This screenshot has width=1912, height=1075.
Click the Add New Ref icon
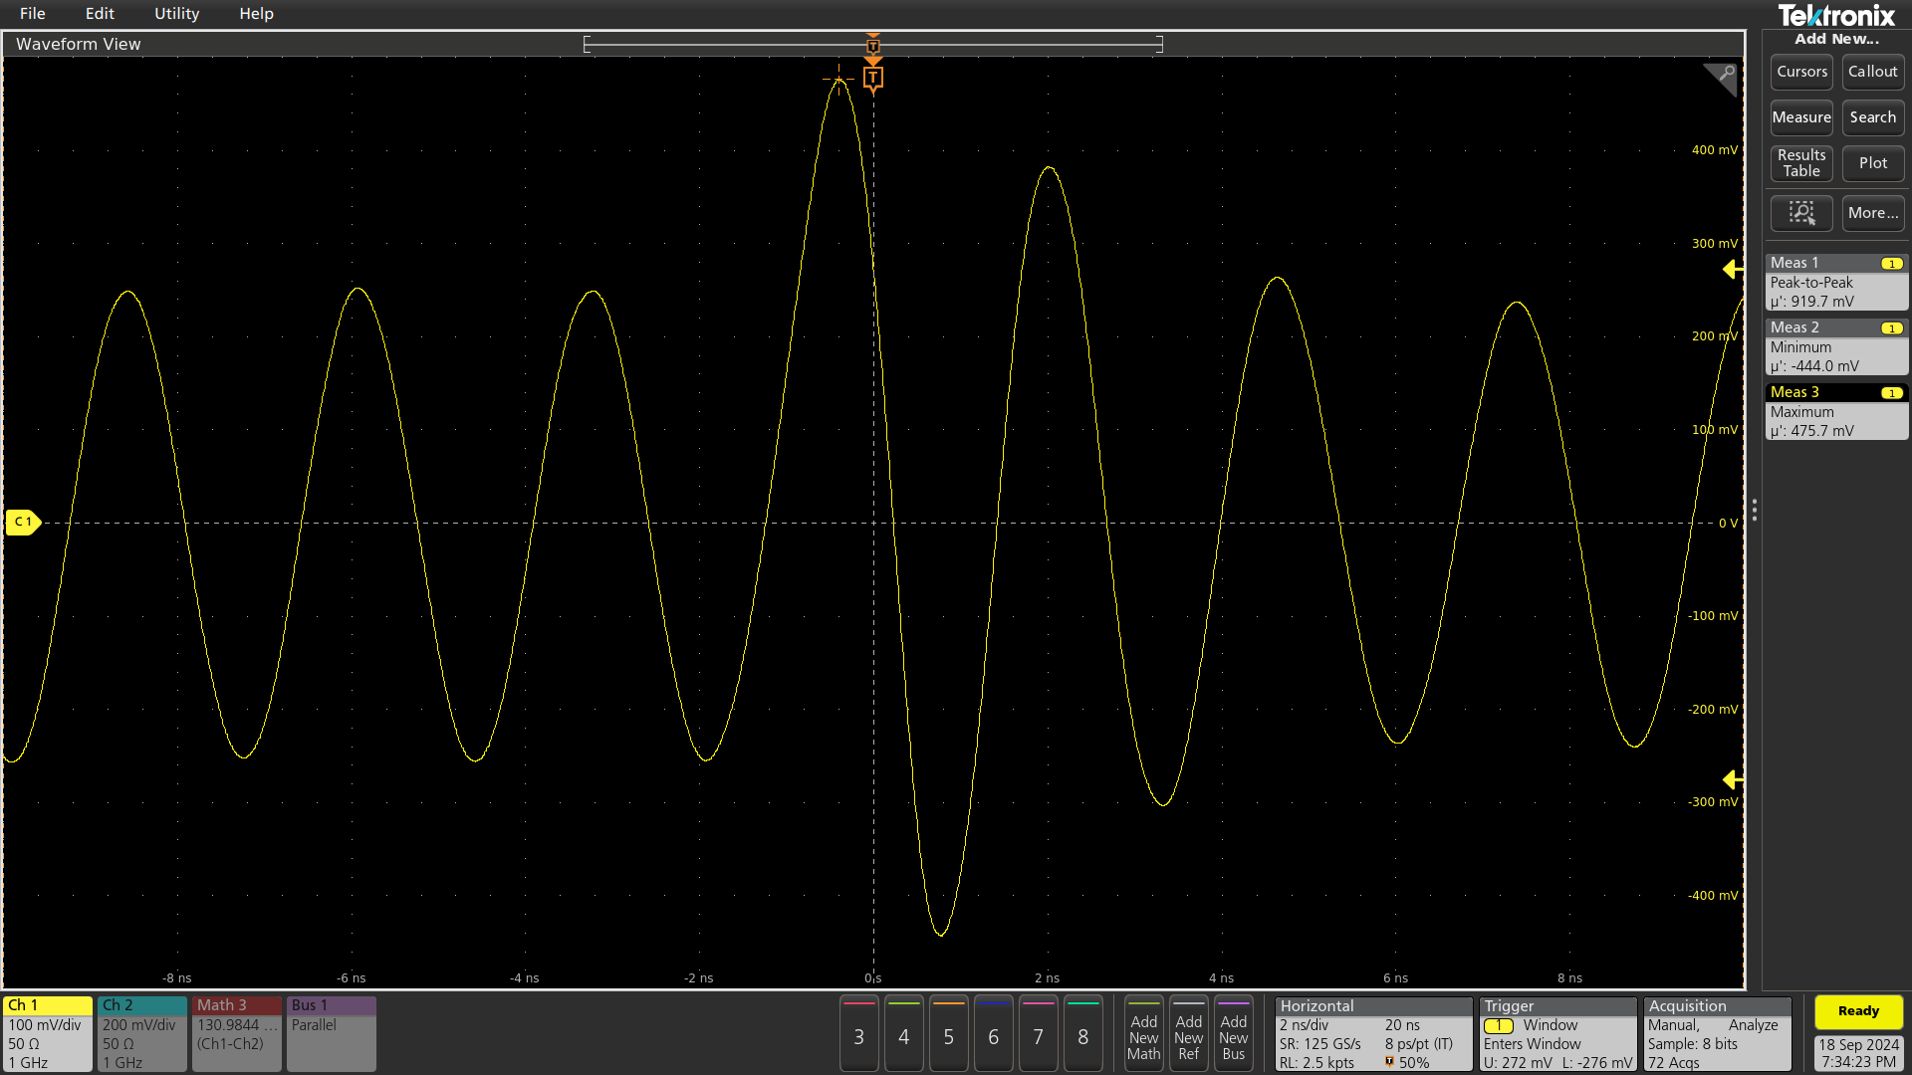pos(1189,1034)
